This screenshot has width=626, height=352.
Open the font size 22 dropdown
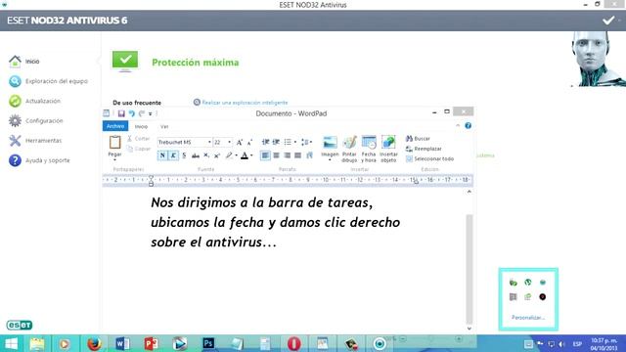(x=229, y=142)
